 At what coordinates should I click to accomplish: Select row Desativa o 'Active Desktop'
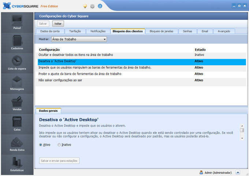pyautogui.click(x=142, y=62)
